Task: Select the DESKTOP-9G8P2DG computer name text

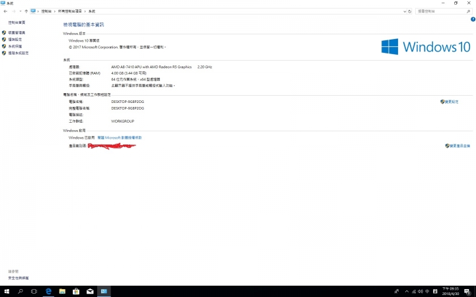Action: pyautogui.click(x=128, y=102)
